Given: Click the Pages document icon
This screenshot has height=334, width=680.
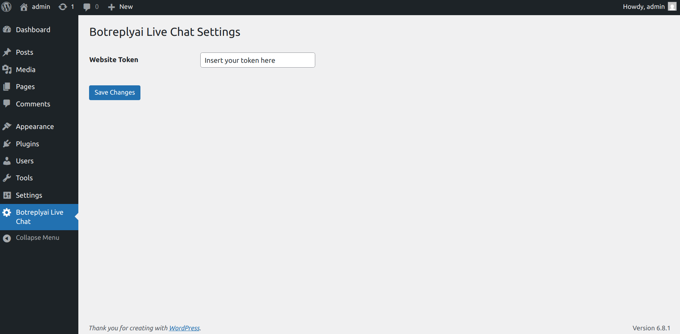Looking at the screenshot, I should (x=7, y=86).
